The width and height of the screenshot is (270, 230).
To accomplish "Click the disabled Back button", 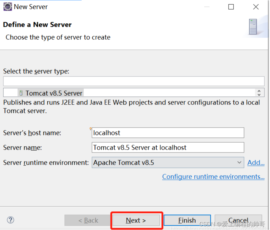I will pos(88,220).
